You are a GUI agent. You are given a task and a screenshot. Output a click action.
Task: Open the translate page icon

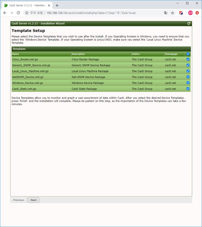coord(166,13)
